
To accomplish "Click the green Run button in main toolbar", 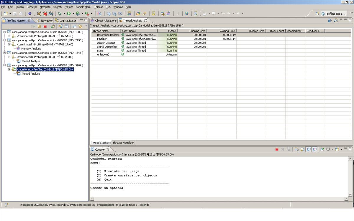I will click(69, 14).
